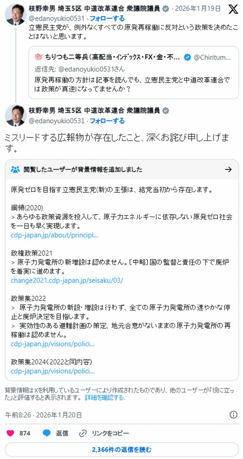This screenshot has width=243, height=459.
Task: Click the copy link chain icon
Action: pyautogui.click(x=83, y=433)
